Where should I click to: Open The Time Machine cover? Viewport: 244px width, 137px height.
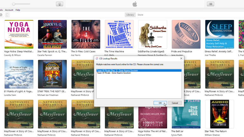119,34
